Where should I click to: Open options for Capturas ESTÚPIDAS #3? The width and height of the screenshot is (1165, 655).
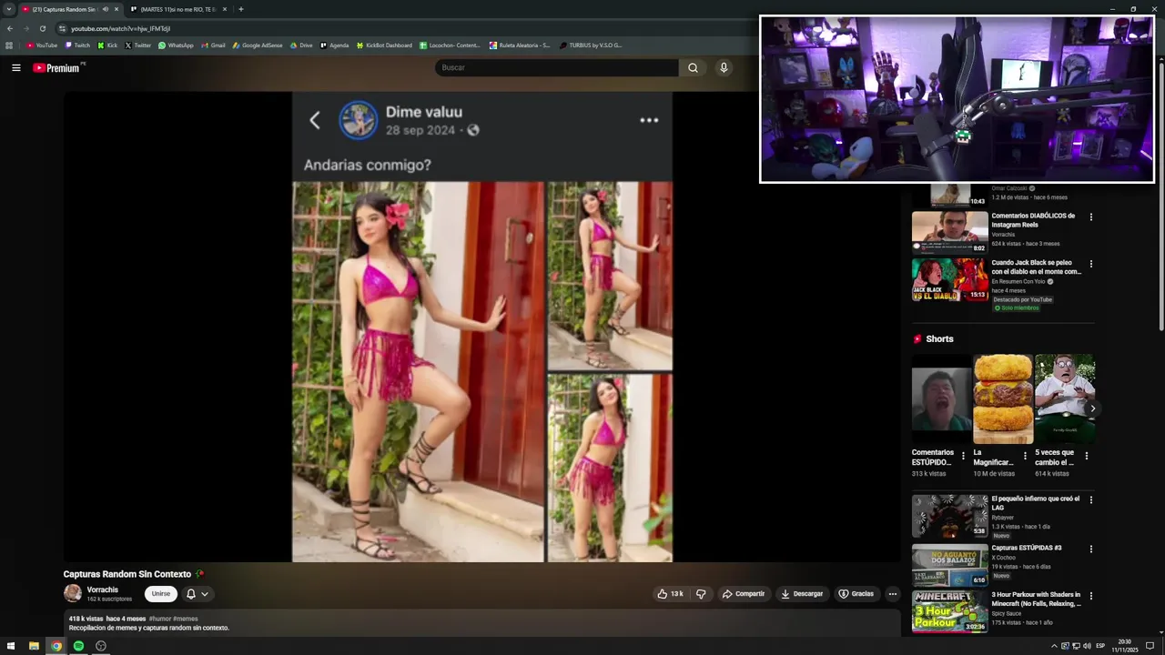point(1090,549)
